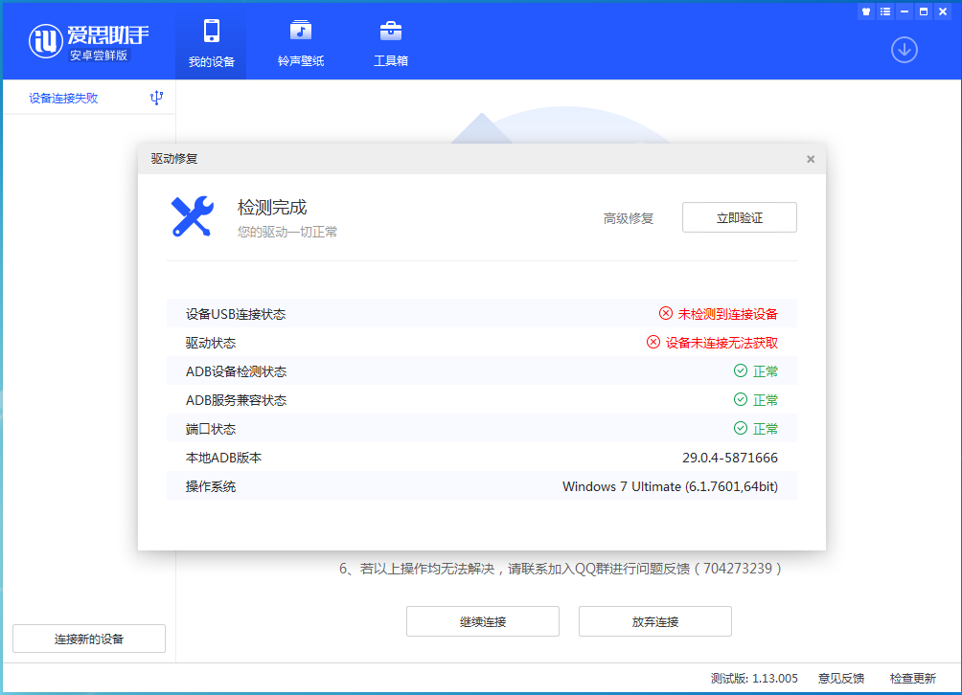
Task: Open the list menu icon in title bar
Action: pyautogui.click(x=884, y=11)
